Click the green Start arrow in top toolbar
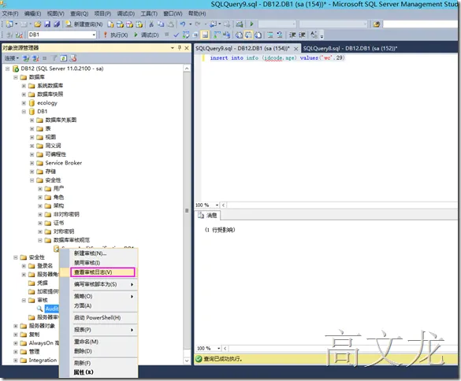The image size is (461, 381). (251, 24)
